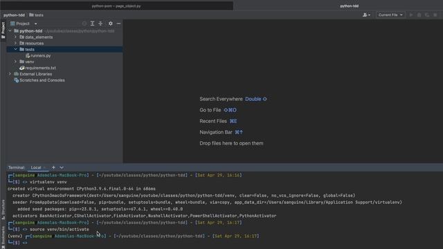Select the Local terminal tab

click(x=36, y=167)
